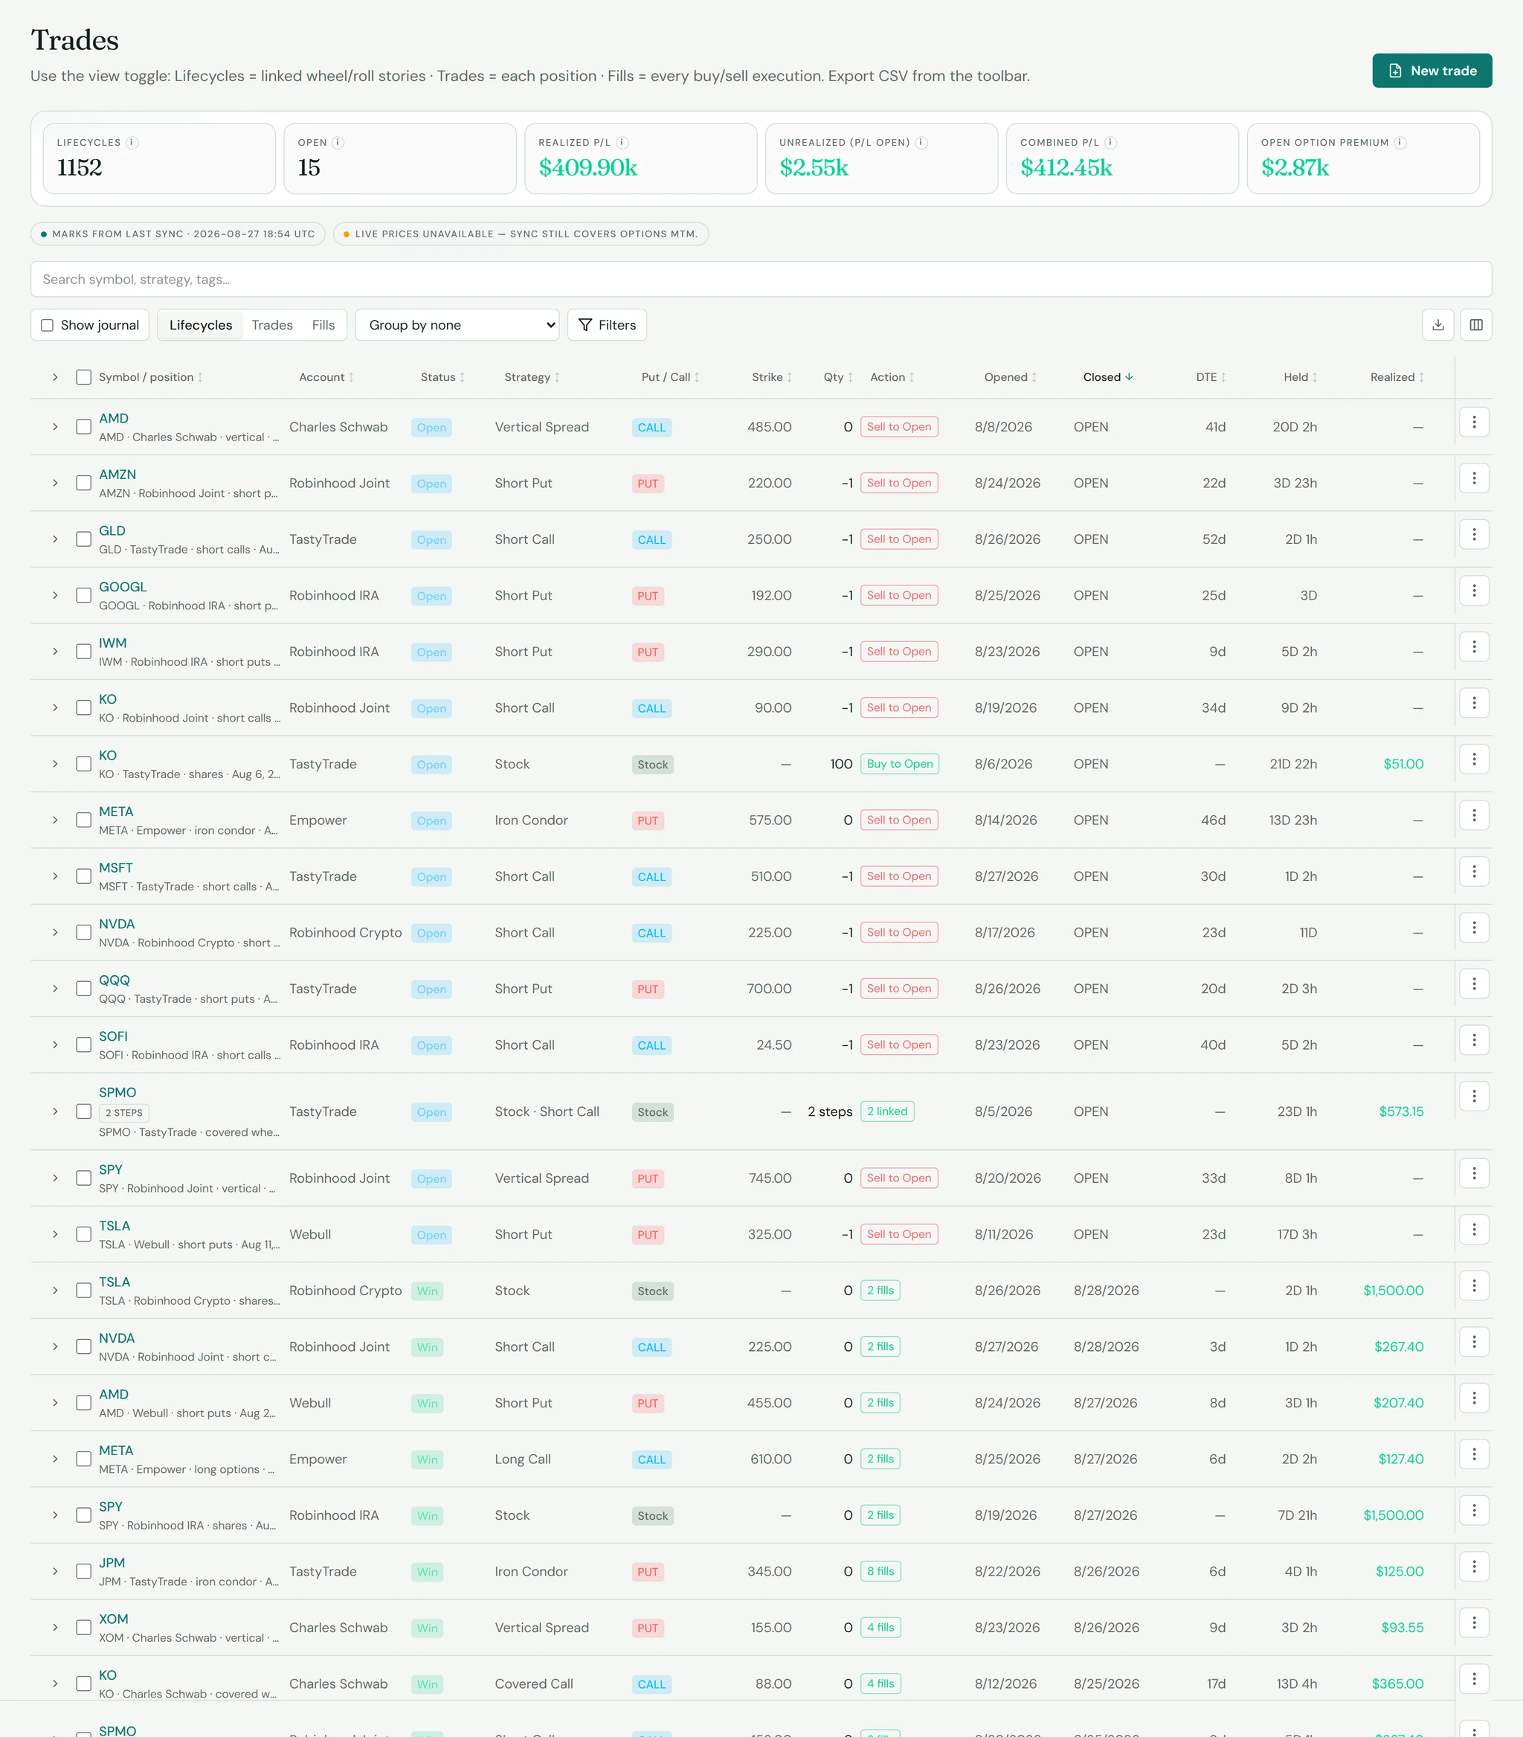1523x1737 pixels.
Task: Open row menu for TSLA Webull row
Action: [1475, 1229]
